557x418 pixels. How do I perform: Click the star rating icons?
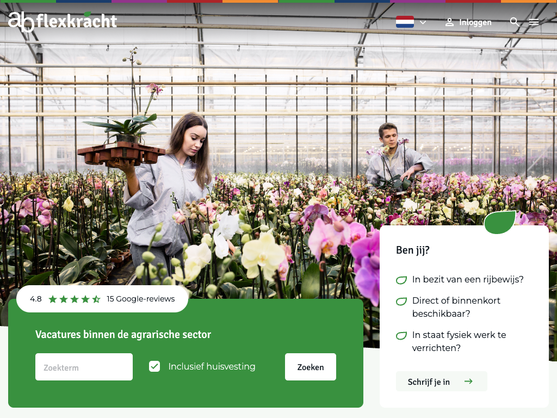tap(75, 299)
